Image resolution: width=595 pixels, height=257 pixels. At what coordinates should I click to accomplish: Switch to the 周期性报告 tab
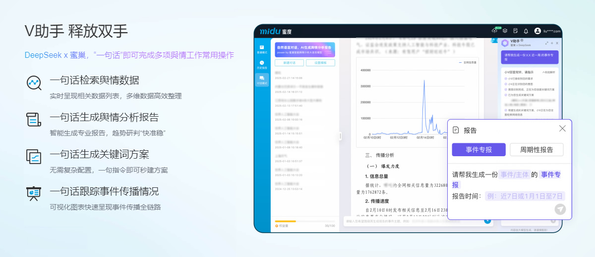536,150
